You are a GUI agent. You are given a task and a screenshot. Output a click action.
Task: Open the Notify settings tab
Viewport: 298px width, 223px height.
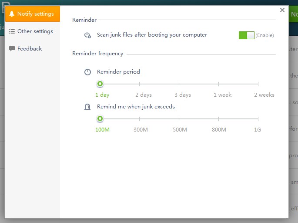33,14
